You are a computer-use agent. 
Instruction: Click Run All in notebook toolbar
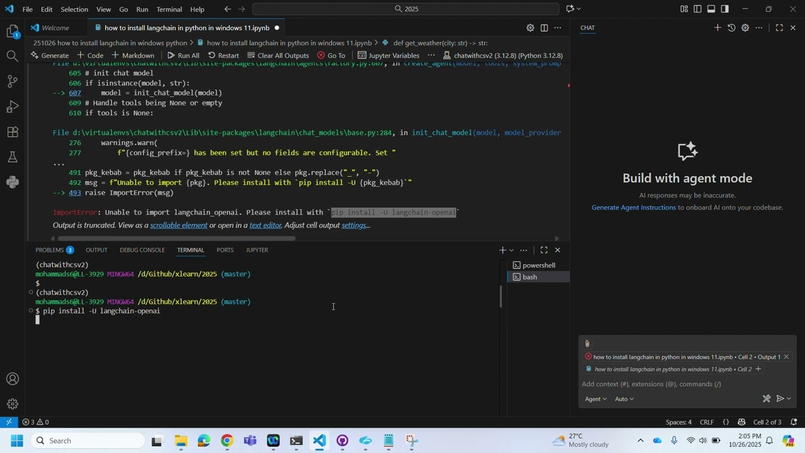click(x=183, y=55)
